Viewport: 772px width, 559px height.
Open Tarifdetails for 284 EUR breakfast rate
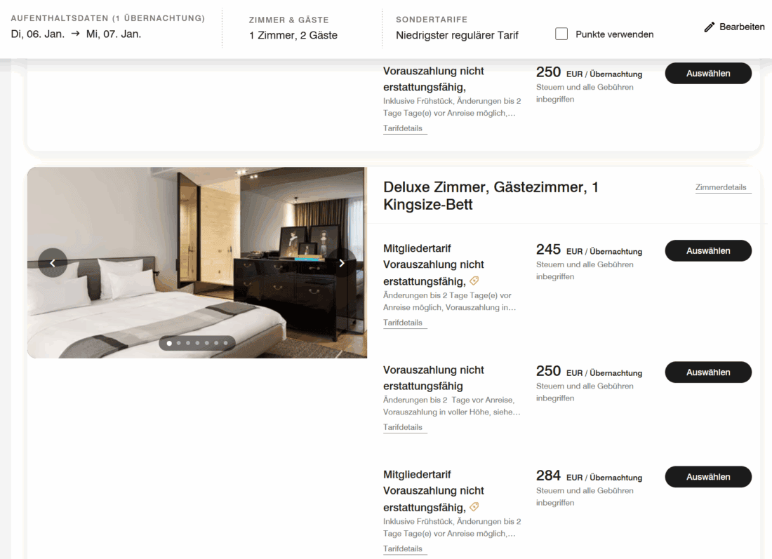click(x=403, y=548)
